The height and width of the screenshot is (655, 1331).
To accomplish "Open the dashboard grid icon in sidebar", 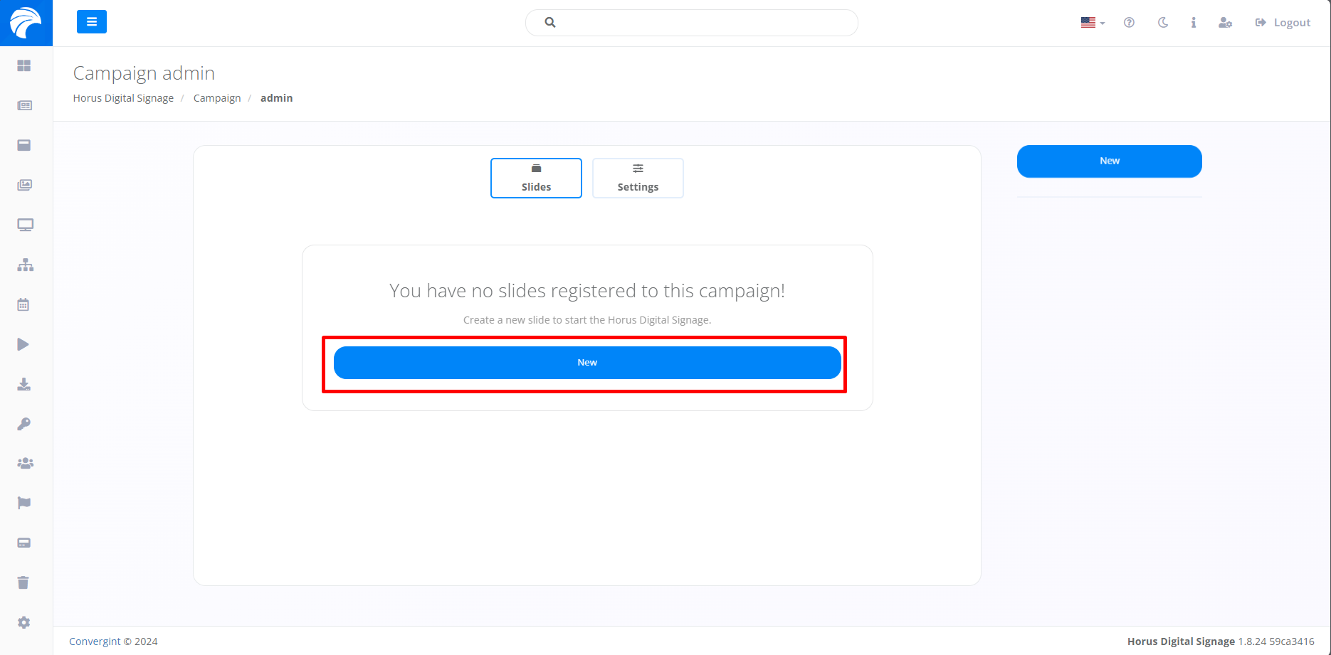I will tap(24, 65).
